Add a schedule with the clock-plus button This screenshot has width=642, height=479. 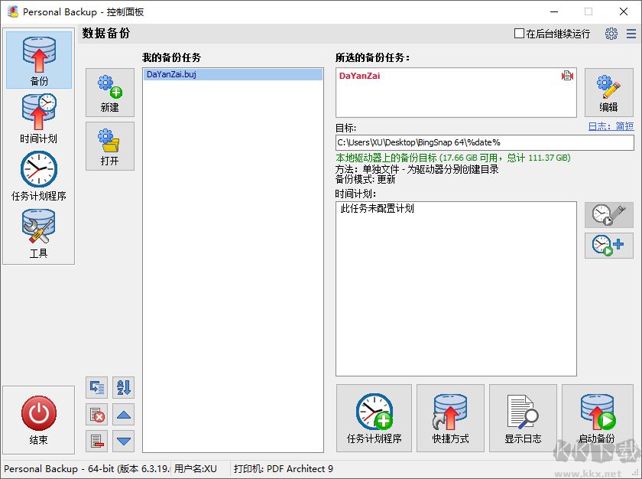608,246
